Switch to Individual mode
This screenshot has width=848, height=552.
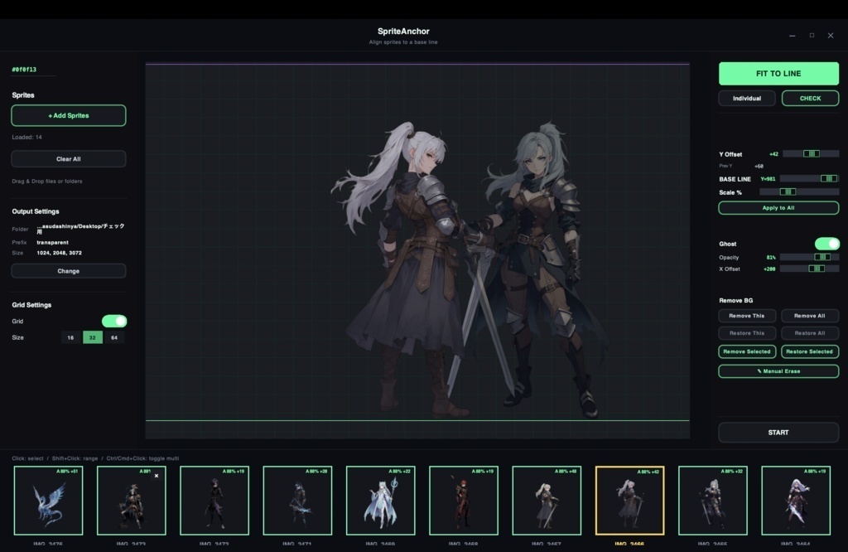746,99
